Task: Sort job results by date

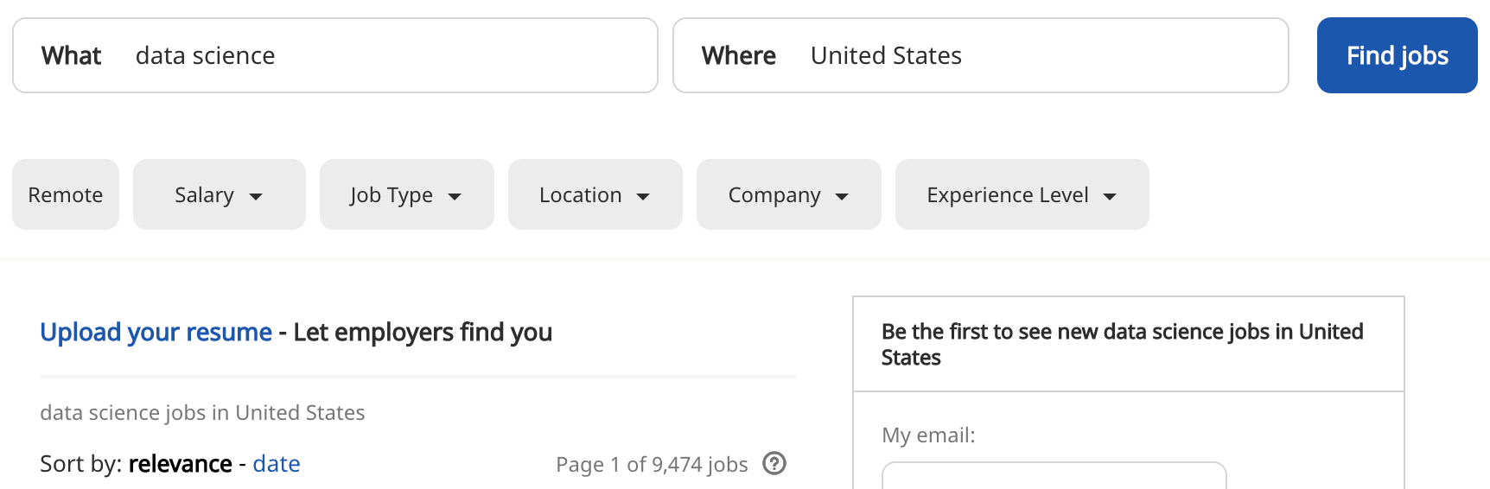Action: click(x=277, y=464)
